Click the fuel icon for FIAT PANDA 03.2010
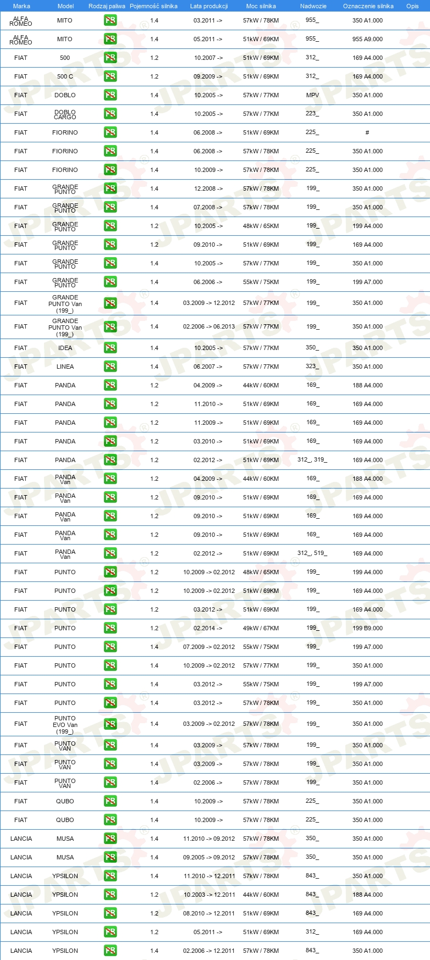430x960 pixels. pyautogui.click(x=110, y=441)
